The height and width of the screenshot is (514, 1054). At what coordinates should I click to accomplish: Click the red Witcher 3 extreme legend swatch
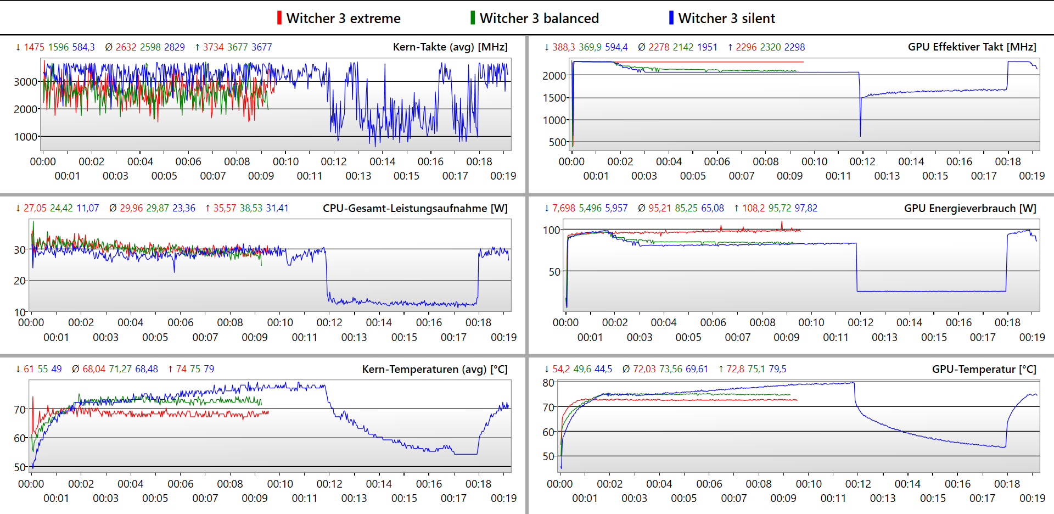tap(279, 18)
